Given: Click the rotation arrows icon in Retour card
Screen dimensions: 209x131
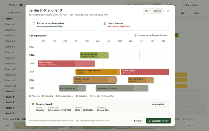Looking at the screenshot, I should click(x=34, y=23).
